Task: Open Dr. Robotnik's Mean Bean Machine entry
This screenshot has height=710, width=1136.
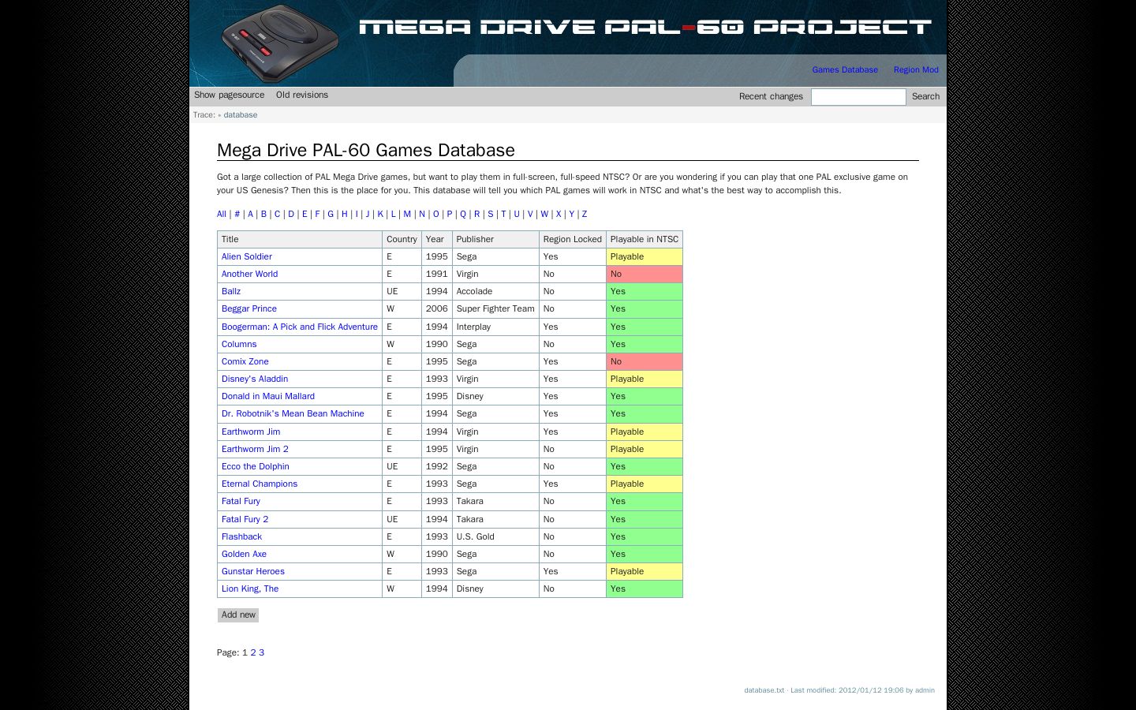Action: coord(293,414)
